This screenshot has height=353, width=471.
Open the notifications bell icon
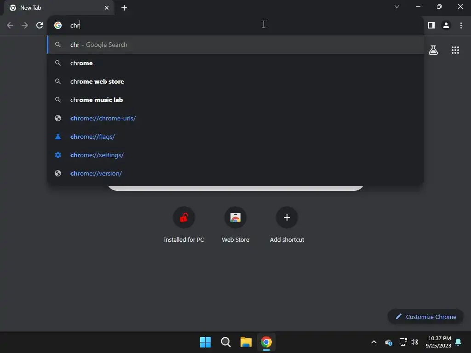(458, 342)
